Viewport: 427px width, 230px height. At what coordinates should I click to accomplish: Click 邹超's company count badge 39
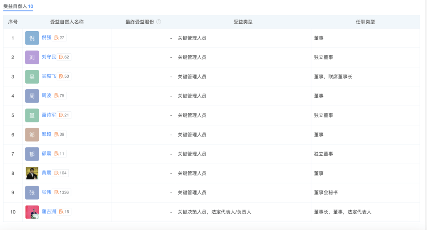[x=59, y=134]
